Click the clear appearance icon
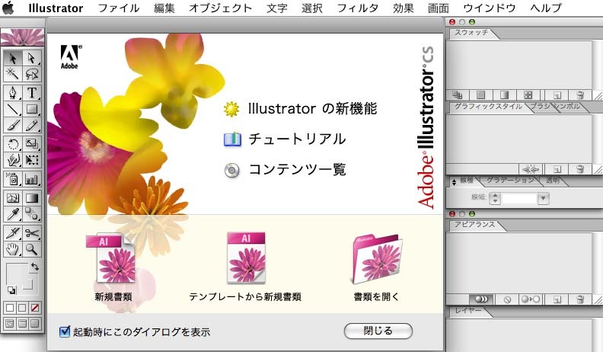 point(507,299)
